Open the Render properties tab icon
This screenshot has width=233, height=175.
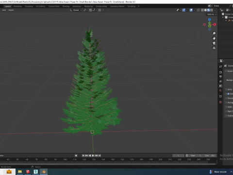(220, 72)
